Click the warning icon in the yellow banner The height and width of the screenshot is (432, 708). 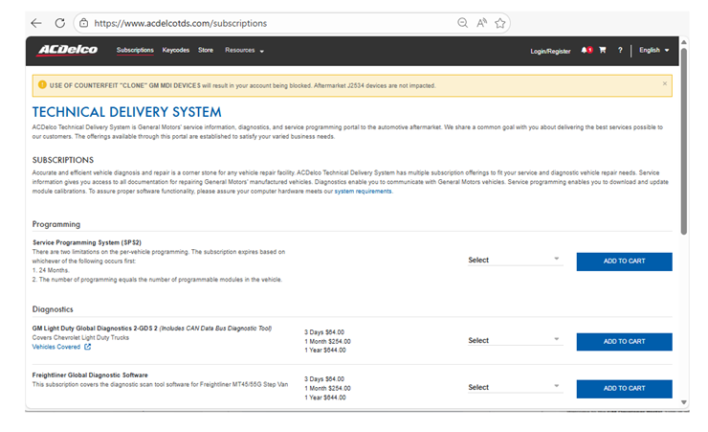coord(42,85)
